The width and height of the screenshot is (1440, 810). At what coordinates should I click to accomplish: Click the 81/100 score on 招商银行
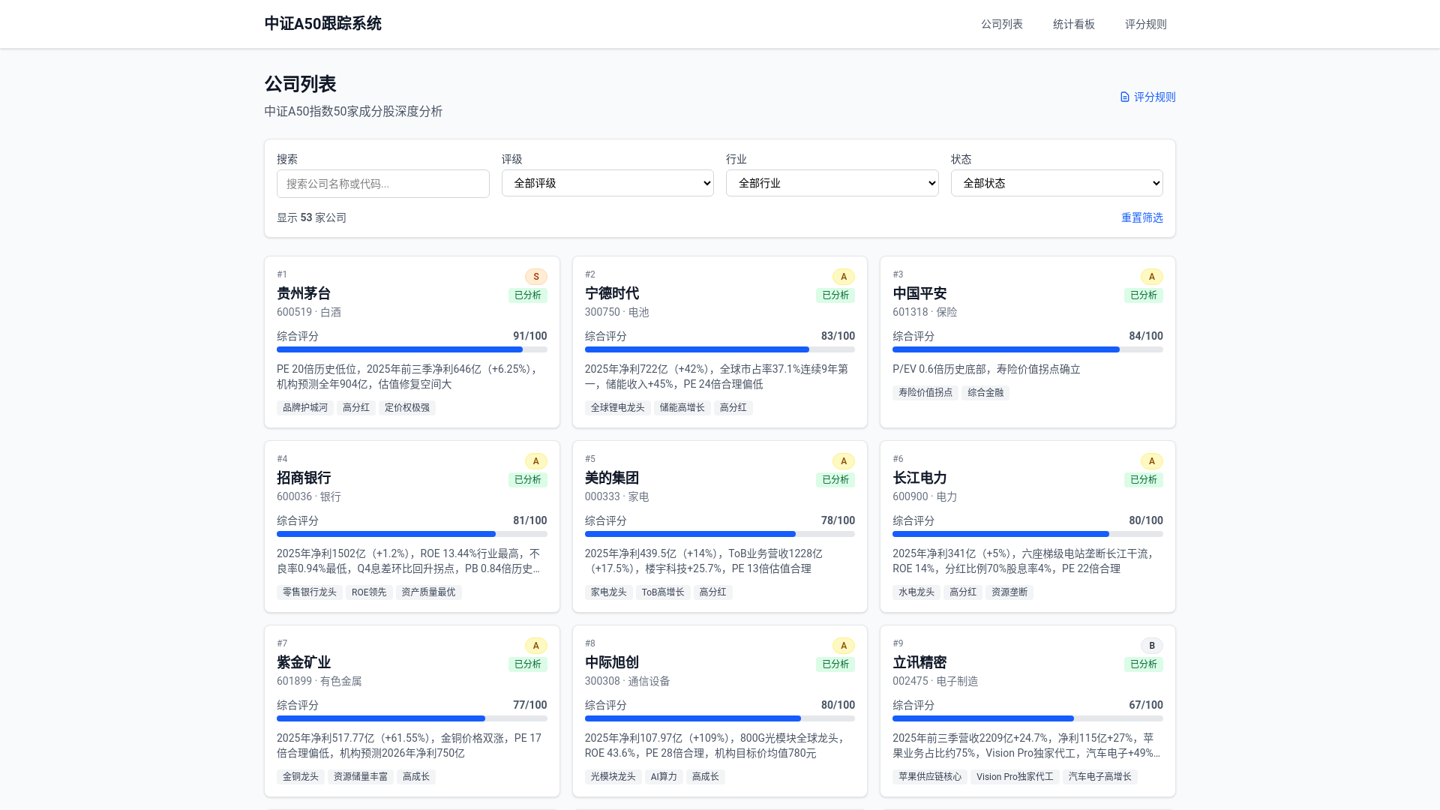(530, 520)
